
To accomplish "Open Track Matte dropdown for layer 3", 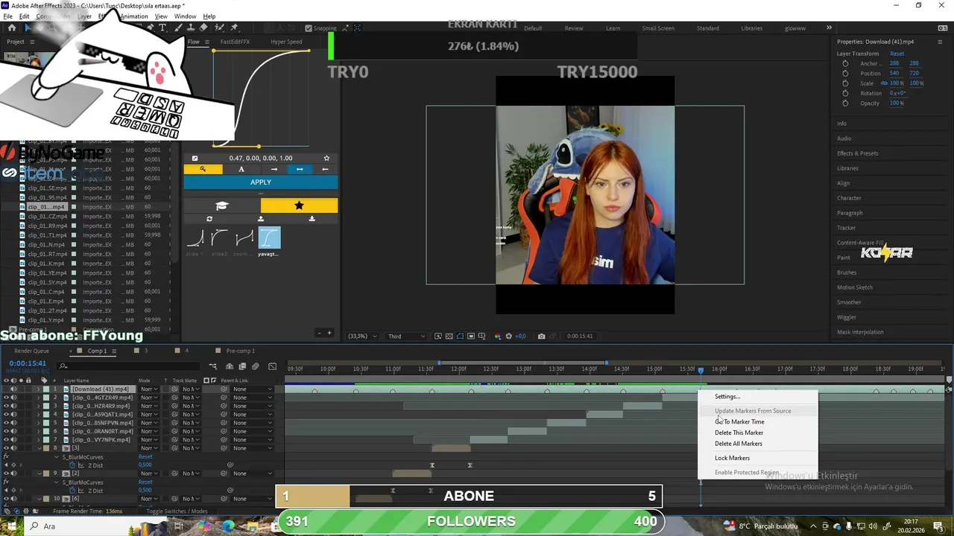I will click(x=192, y=406).
